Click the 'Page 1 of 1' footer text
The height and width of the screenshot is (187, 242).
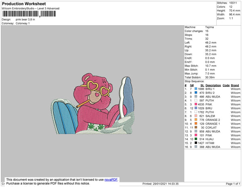pyautogui.click(x=233, y=184)
